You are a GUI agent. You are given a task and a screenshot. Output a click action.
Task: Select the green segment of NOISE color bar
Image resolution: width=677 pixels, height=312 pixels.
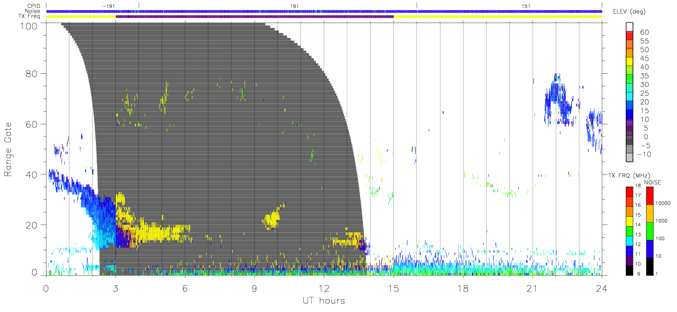click(x=650, y=230)
